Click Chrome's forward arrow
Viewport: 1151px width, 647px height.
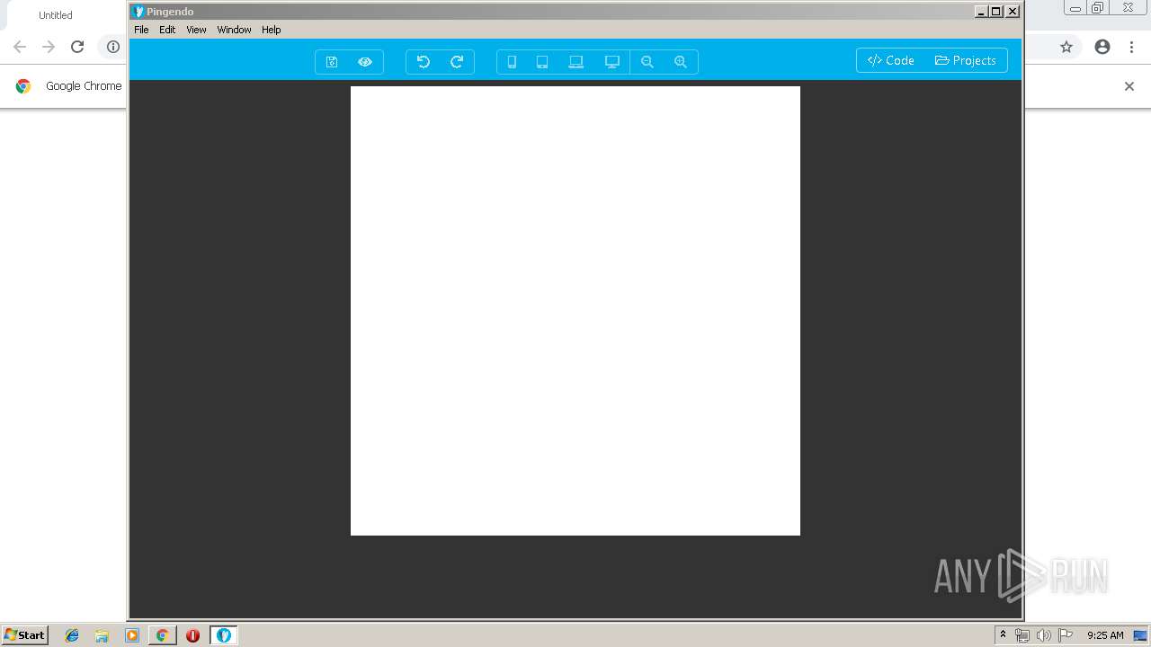coord(49,47)
